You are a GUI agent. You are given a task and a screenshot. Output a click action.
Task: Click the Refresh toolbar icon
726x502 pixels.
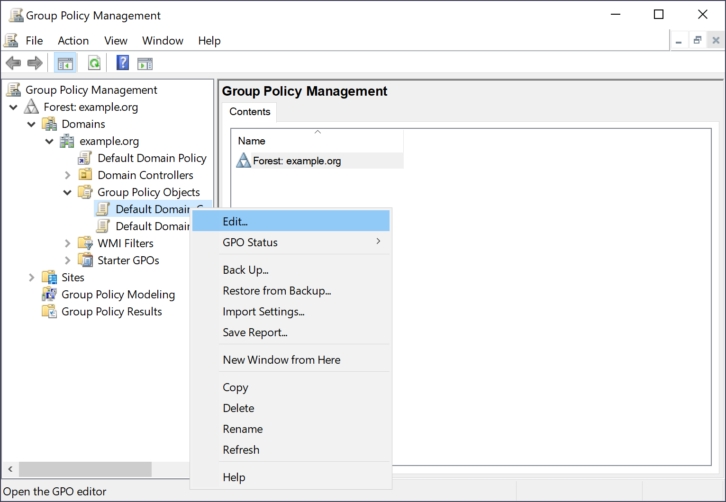tap(94, 63)
